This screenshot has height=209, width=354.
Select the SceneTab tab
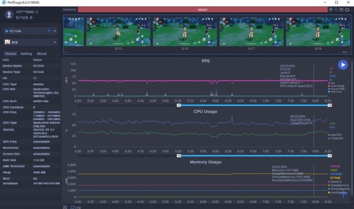click(x=70, y=9)
